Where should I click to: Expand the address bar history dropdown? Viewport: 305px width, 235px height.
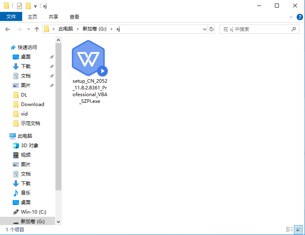point(205,29)
